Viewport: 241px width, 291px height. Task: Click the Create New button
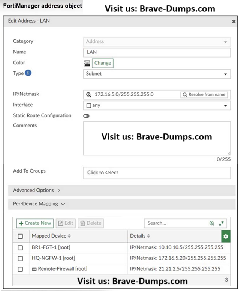[35, 223]
